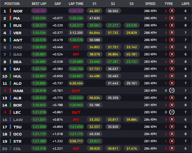Click the red triangle marker beside LEC
The image size is (192, 153).
[x=4, y=113]
